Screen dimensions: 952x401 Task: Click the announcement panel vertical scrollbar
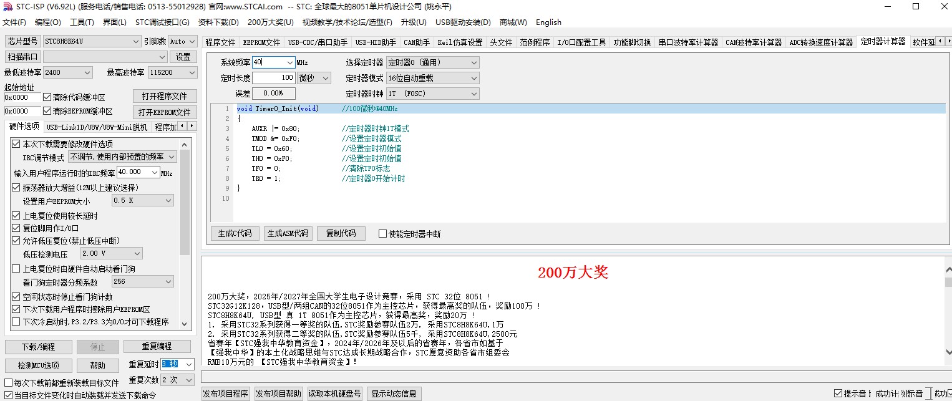pyautogui.click(x=948, y=311)
